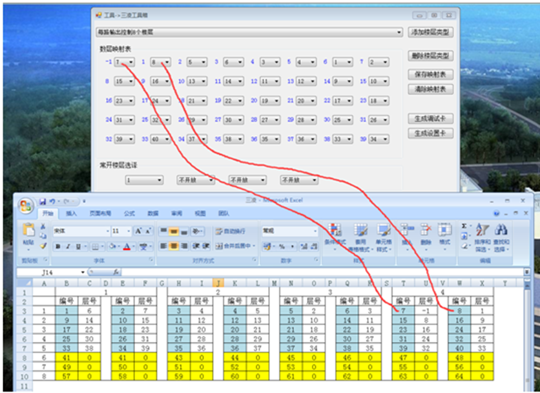Toggle middle vertical alignment
Viewport: 540px width, 393px height.
click(174, 231)
